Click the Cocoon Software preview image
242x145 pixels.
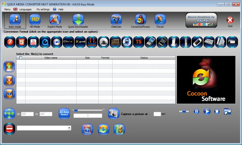[206, 80]
